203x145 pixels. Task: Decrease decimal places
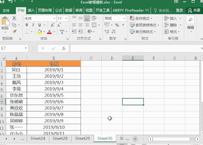(x=113, y=32)
